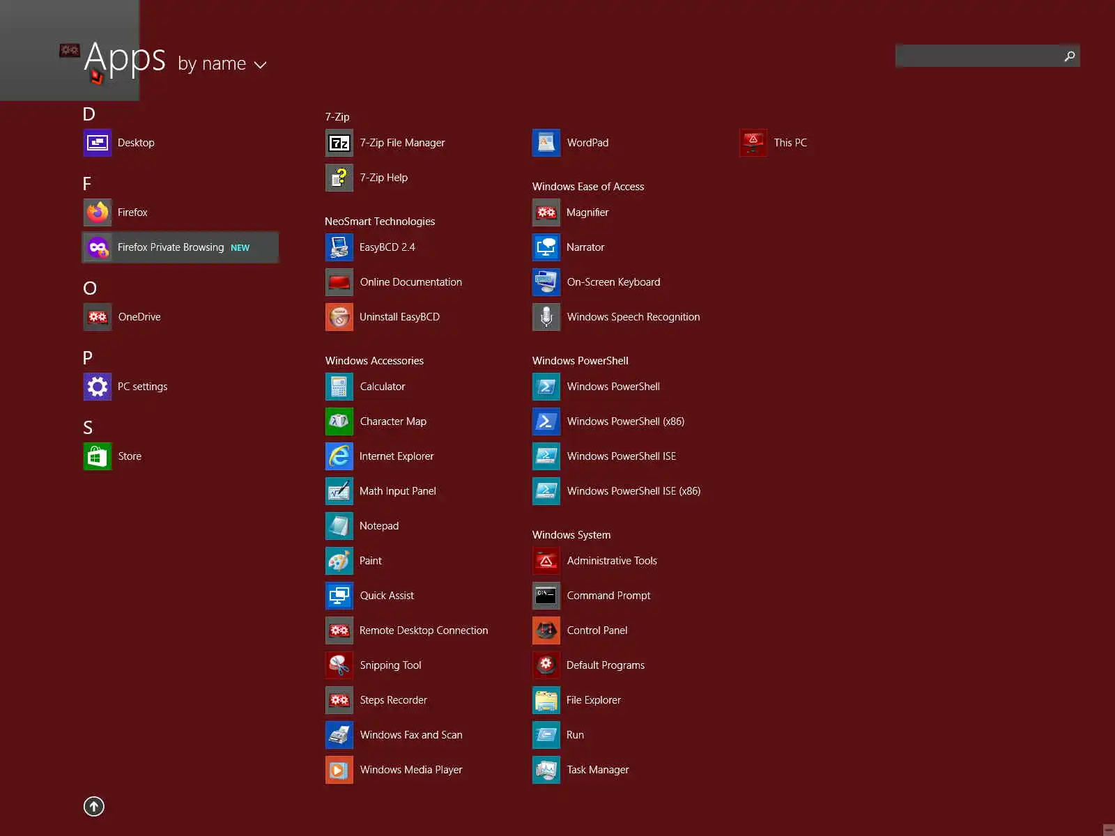Open the Administrative Tools icon
Screen dimensions: 1115x836
click(546, 561)
